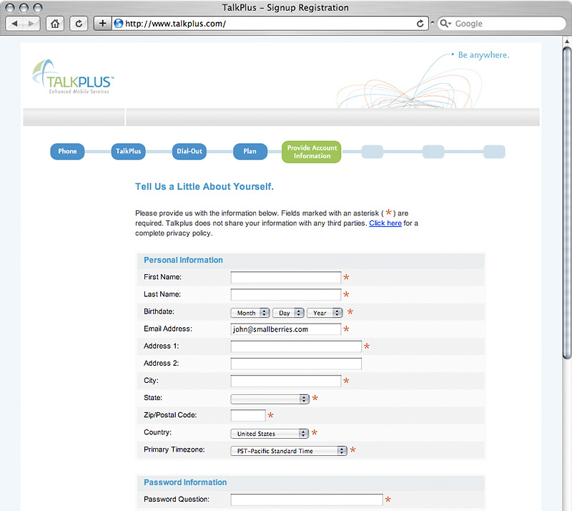Viewport: 572px width, 511px height.
Task: Click the vertical scrollbar thumb
Action: [567, 203]
